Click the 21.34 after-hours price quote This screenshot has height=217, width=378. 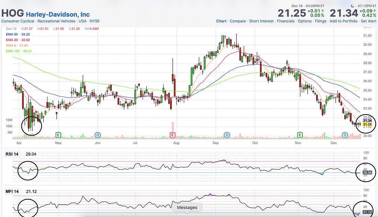click(x=344, y=13)
